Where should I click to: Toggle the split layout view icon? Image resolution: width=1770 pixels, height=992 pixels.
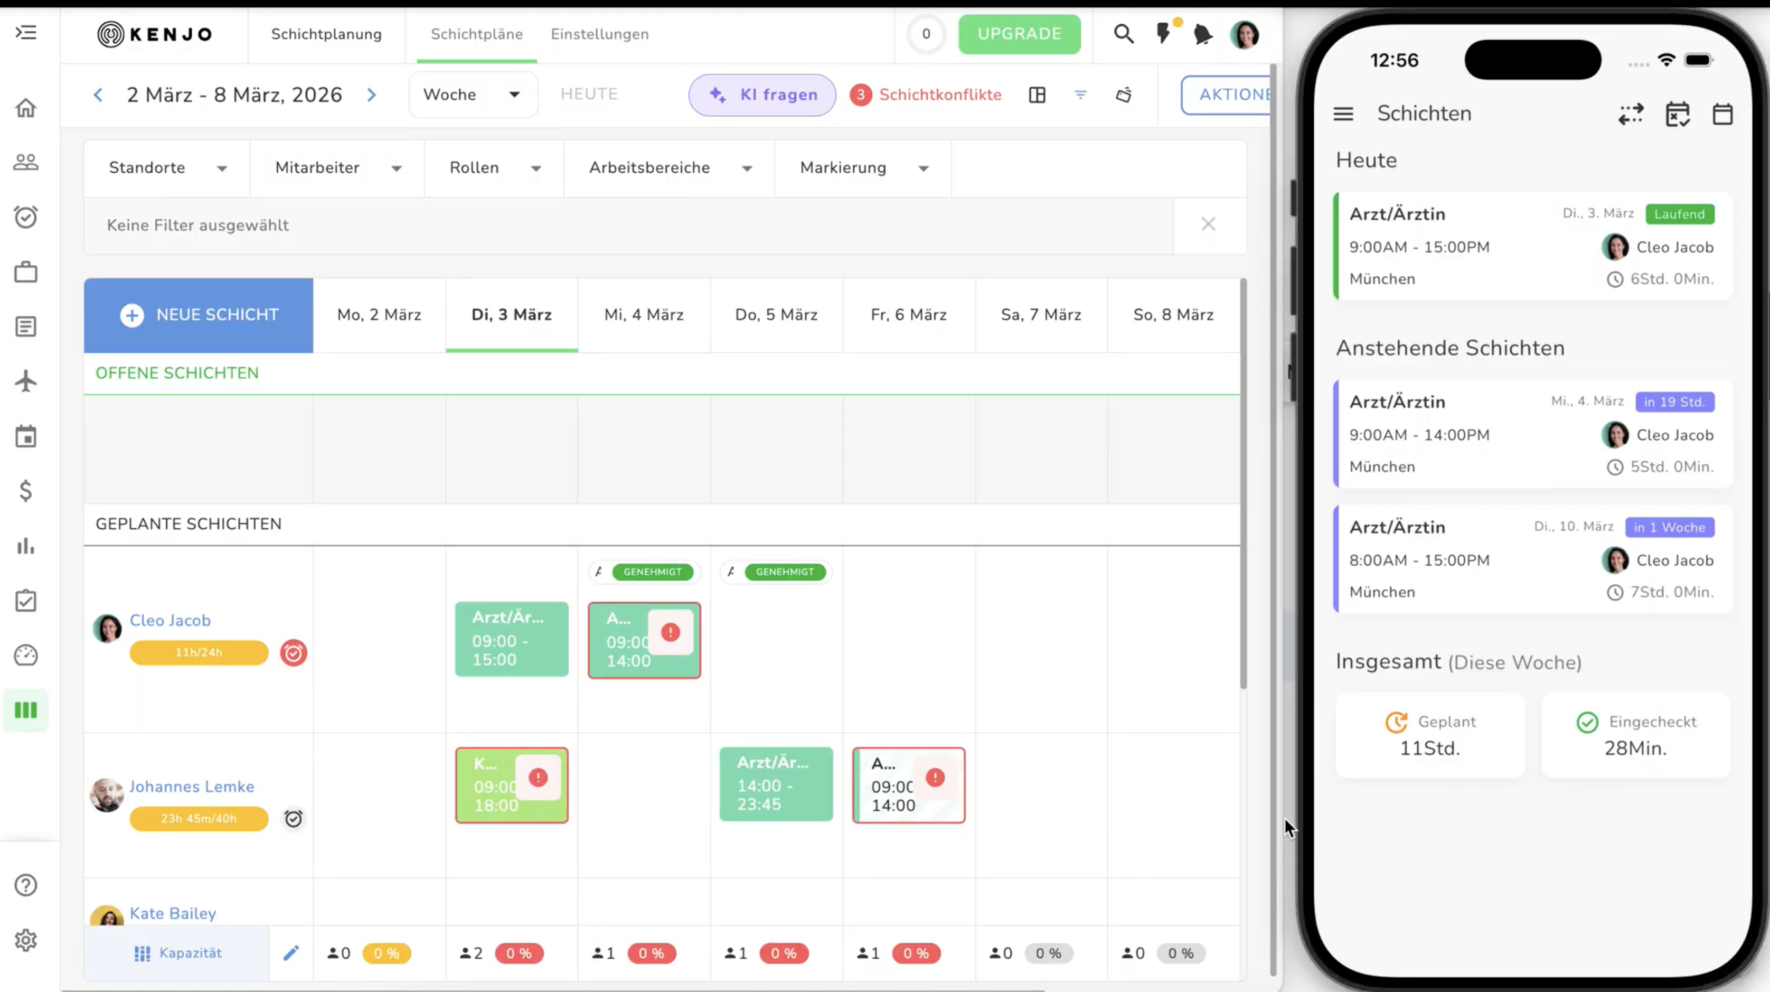coord(1038,95)
